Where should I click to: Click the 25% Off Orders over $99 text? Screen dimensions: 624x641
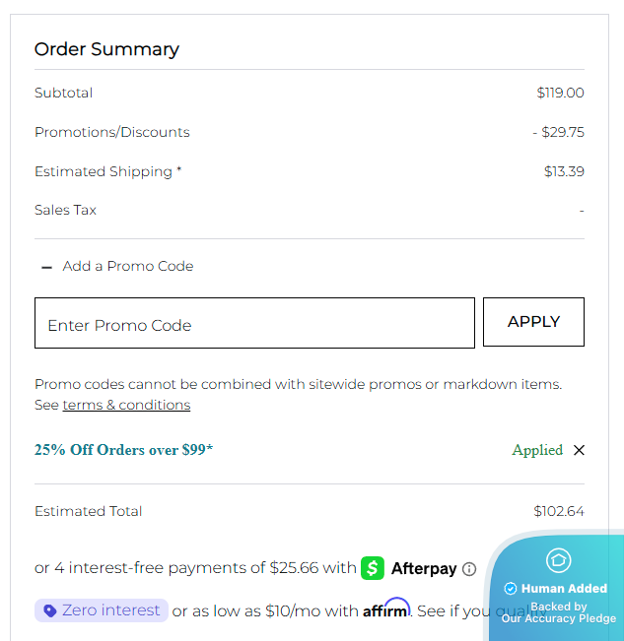point(123,450)
